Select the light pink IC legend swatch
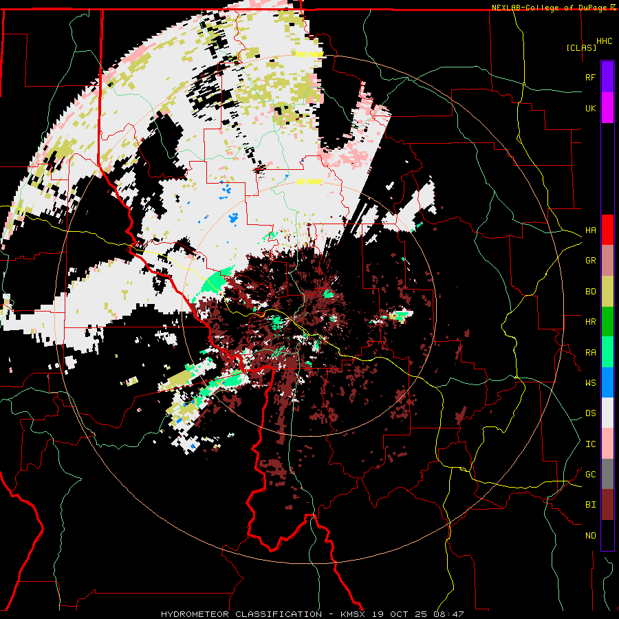This screenshot has height=619, width=619. (x=607, y=444)
